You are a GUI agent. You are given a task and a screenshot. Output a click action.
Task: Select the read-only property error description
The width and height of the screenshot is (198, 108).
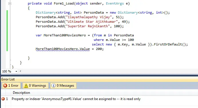click(x=76, y=99)
